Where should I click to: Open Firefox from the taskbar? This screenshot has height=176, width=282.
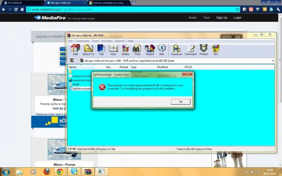(x=47, y=171)
